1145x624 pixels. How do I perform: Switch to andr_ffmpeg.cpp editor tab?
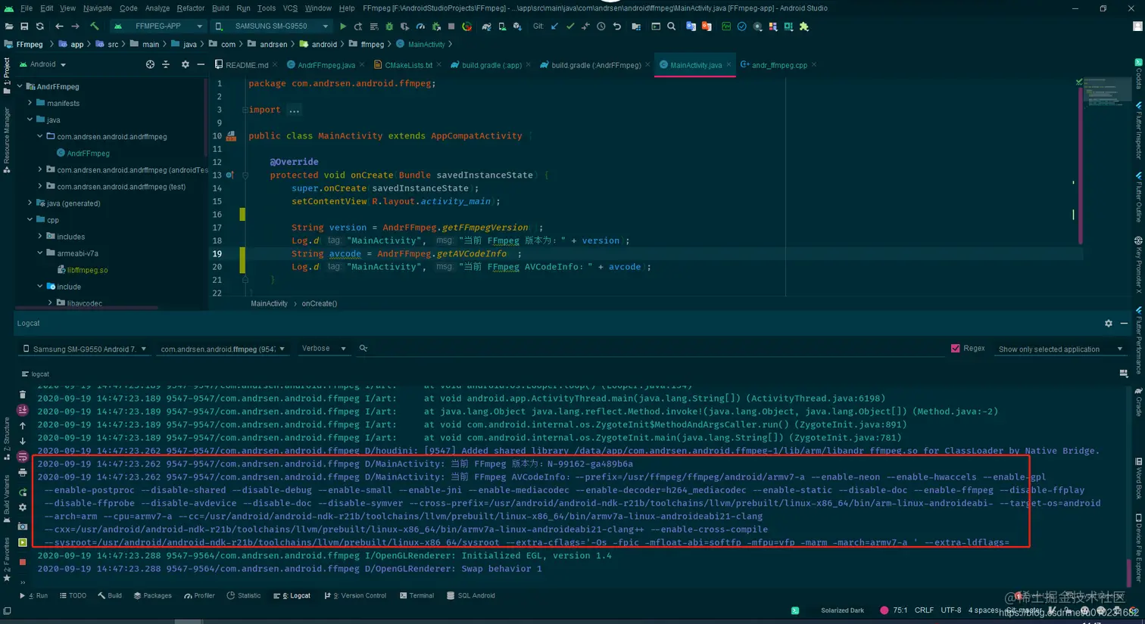778,65
